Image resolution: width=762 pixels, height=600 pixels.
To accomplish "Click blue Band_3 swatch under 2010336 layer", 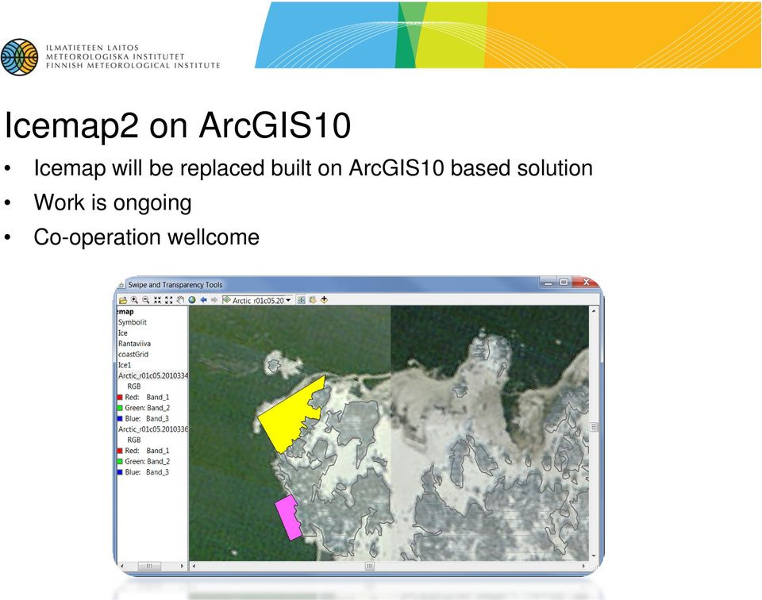I will point(120,472).
